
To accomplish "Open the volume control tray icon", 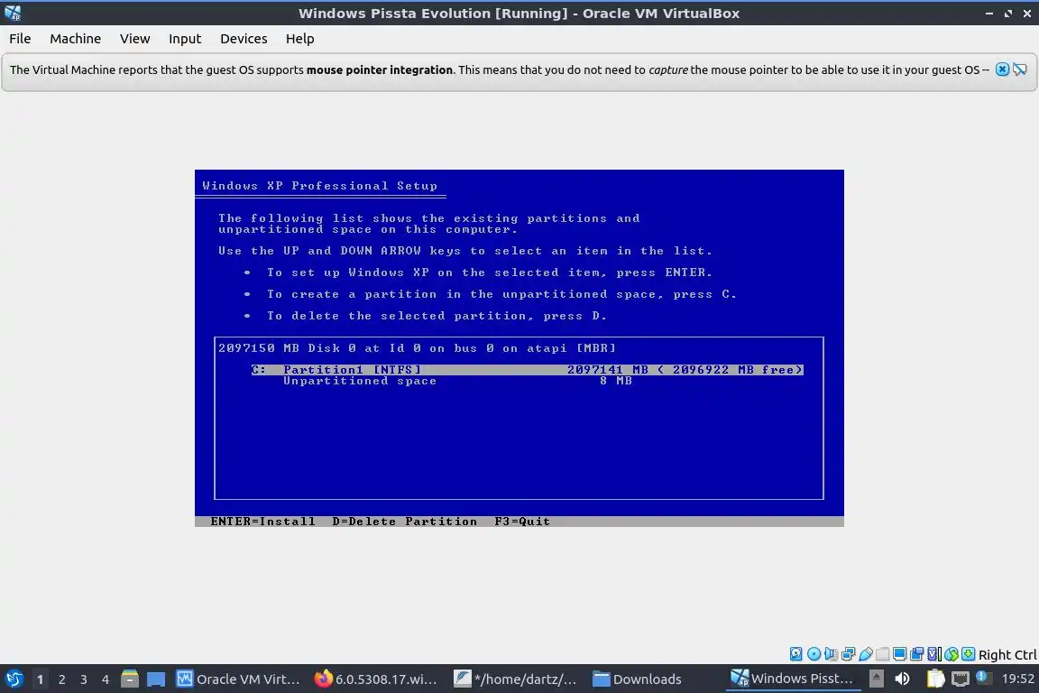I will click(x=902, y=679).
